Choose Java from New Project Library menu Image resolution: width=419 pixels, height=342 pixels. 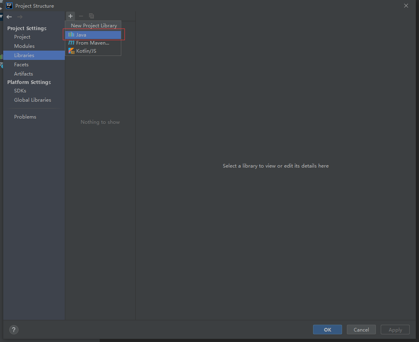coord(93,35)
